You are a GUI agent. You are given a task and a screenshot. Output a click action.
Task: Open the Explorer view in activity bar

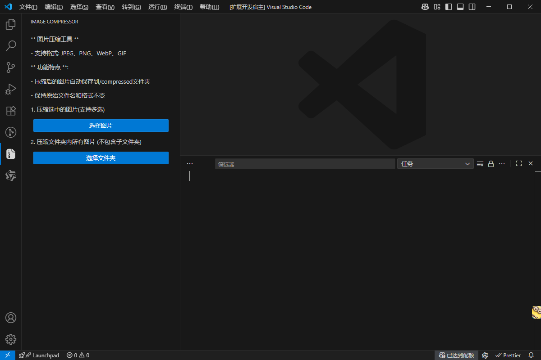(x=11, y=24)
